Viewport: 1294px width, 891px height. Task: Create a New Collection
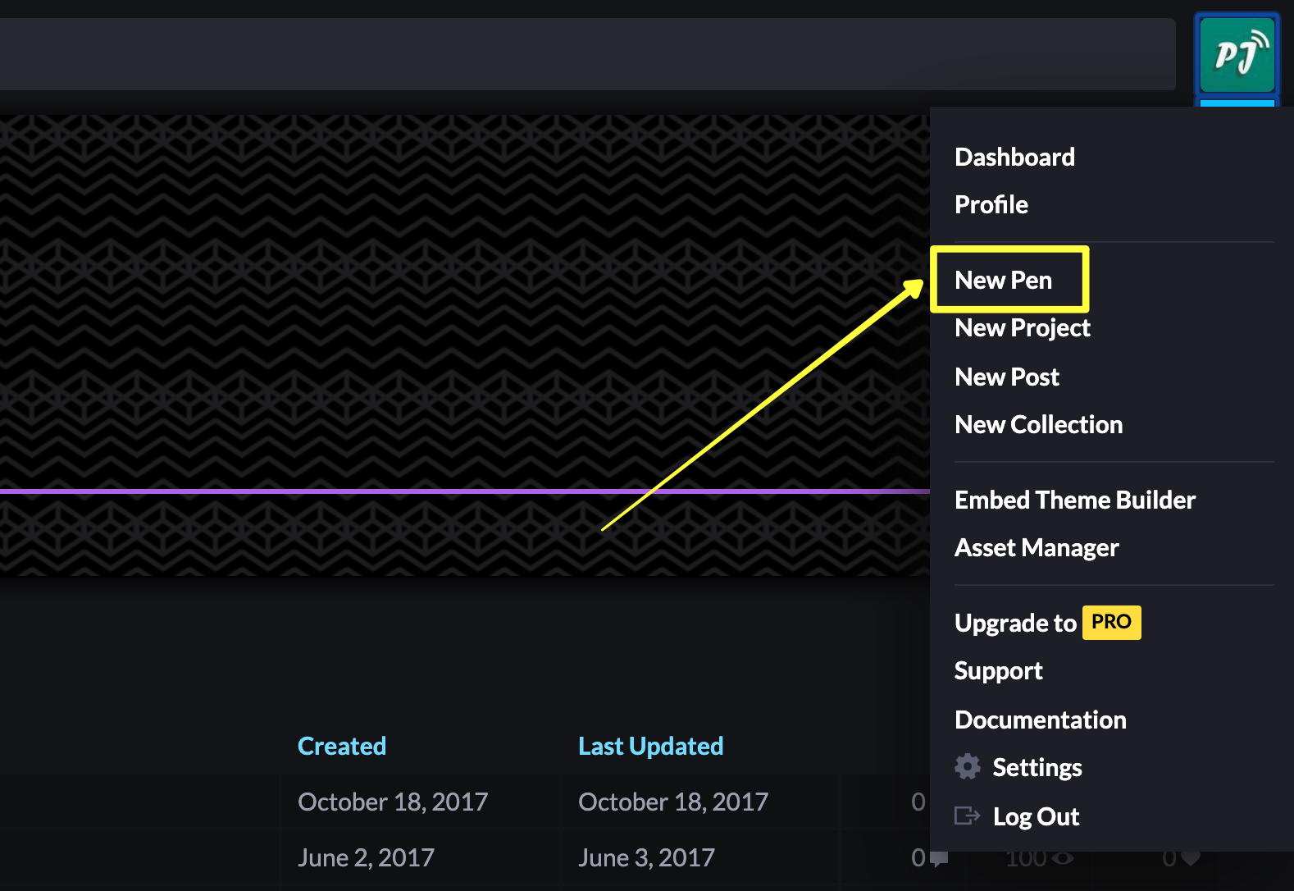coord(1039,424)
